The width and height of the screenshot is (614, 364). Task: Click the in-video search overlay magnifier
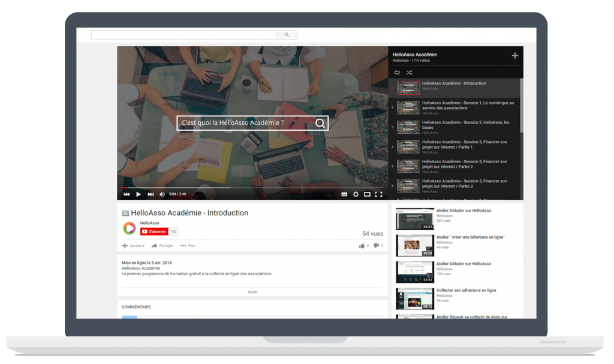(x=320, y=123)
